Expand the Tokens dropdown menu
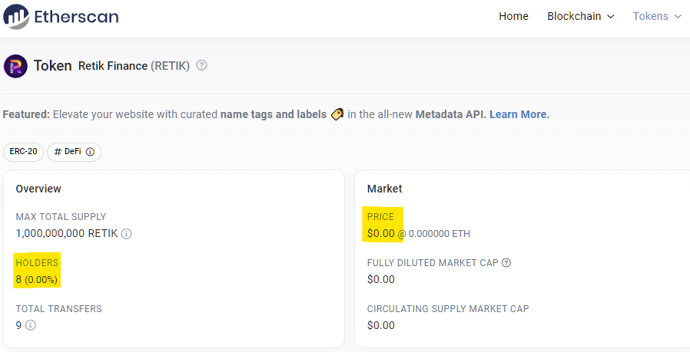 tap(657, 16)
